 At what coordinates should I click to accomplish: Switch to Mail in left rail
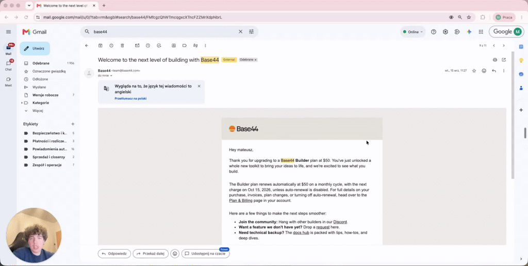coord(8,49)
